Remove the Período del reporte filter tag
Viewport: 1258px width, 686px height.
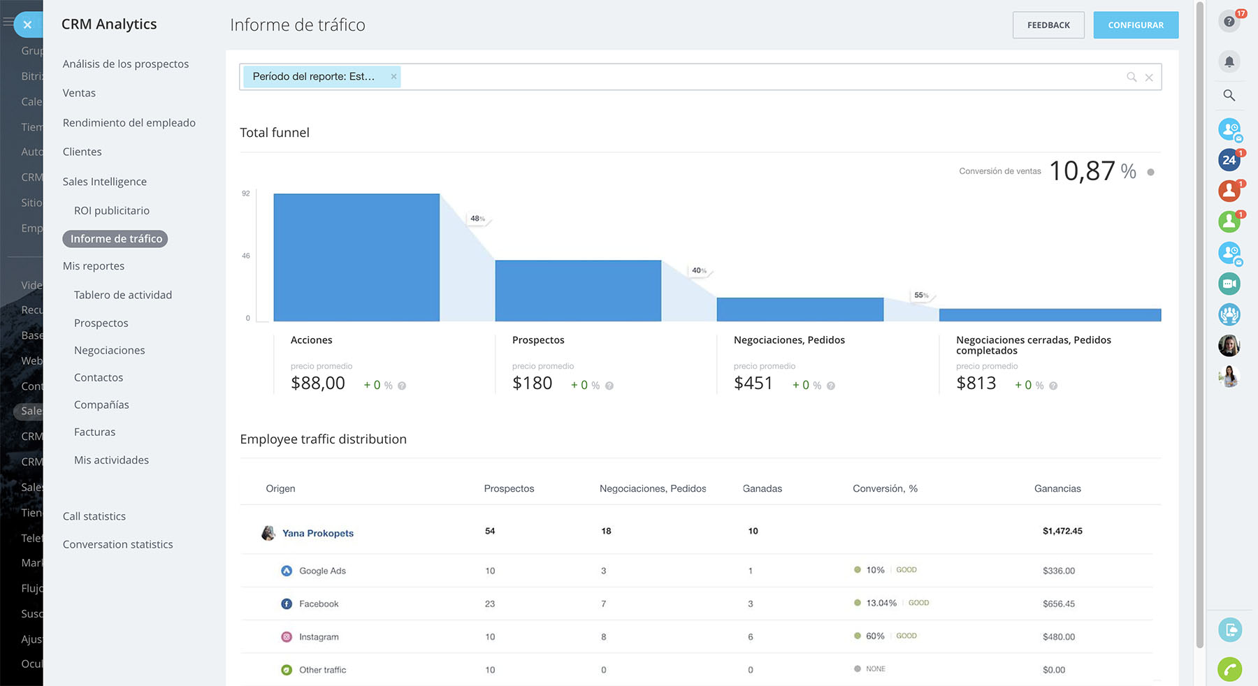(393, 77)
